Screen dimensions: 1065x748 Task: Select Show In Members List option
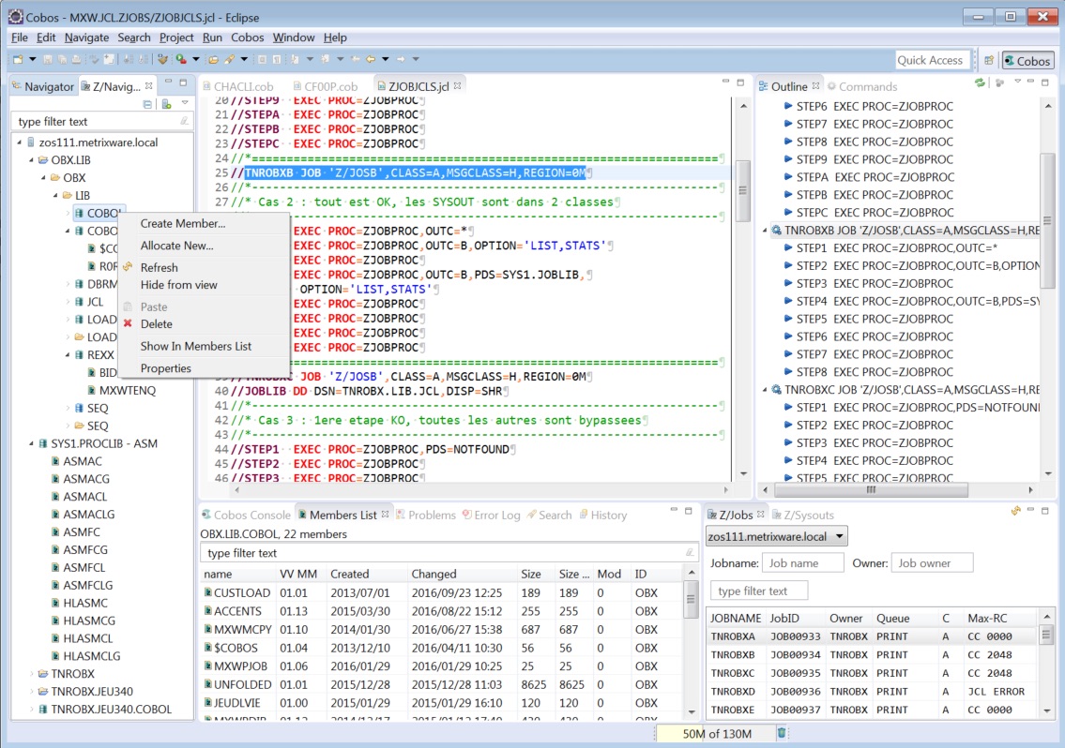click(204, 346)
